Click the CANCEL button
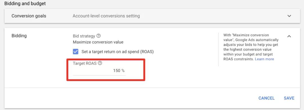 (x=266, y=98)
